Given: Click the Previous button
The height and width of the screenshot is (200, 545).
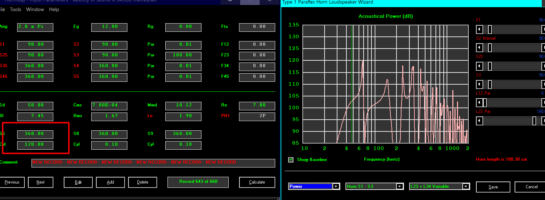Looking at the screenshot, I should [x=12, y=182].
